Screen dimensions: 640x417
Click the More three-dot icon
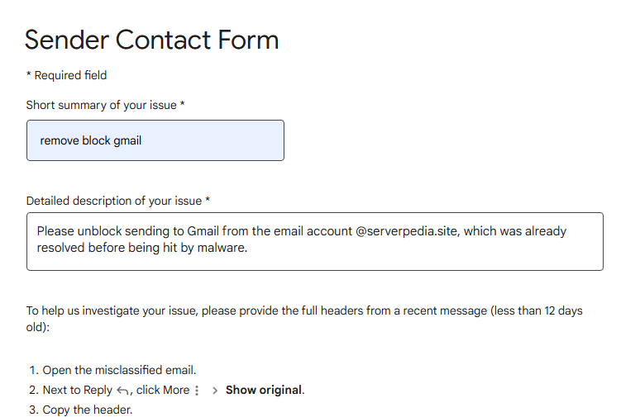[x=197, y=391]
